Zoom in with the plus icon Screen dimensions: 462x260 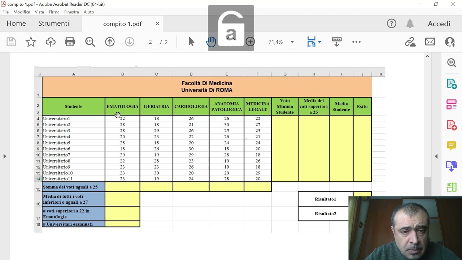point(250,42)
